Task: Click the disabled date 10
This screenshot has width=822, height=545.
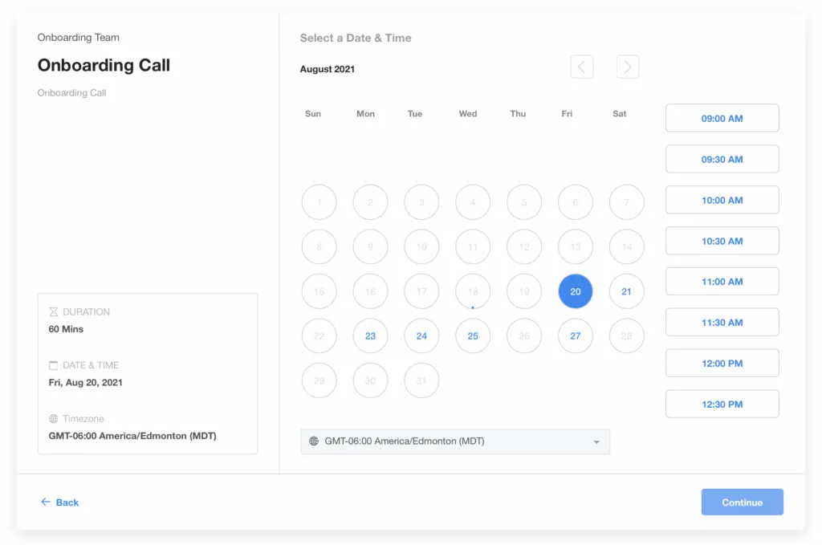Action: click(x=421, y=247)
